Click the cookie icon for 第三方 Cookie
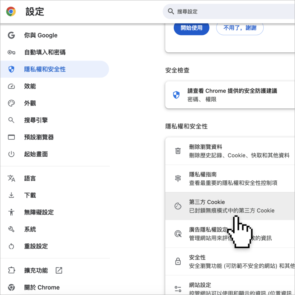 point(178,206)
